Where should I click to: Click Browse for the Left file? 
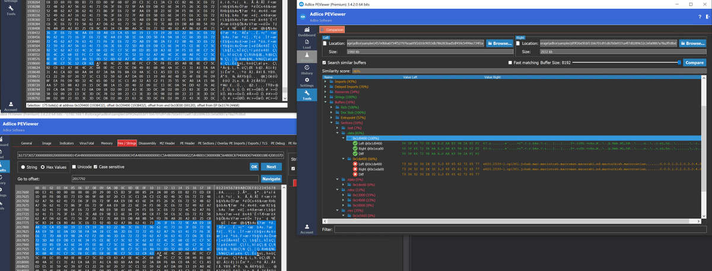click(x=501, y=43)
